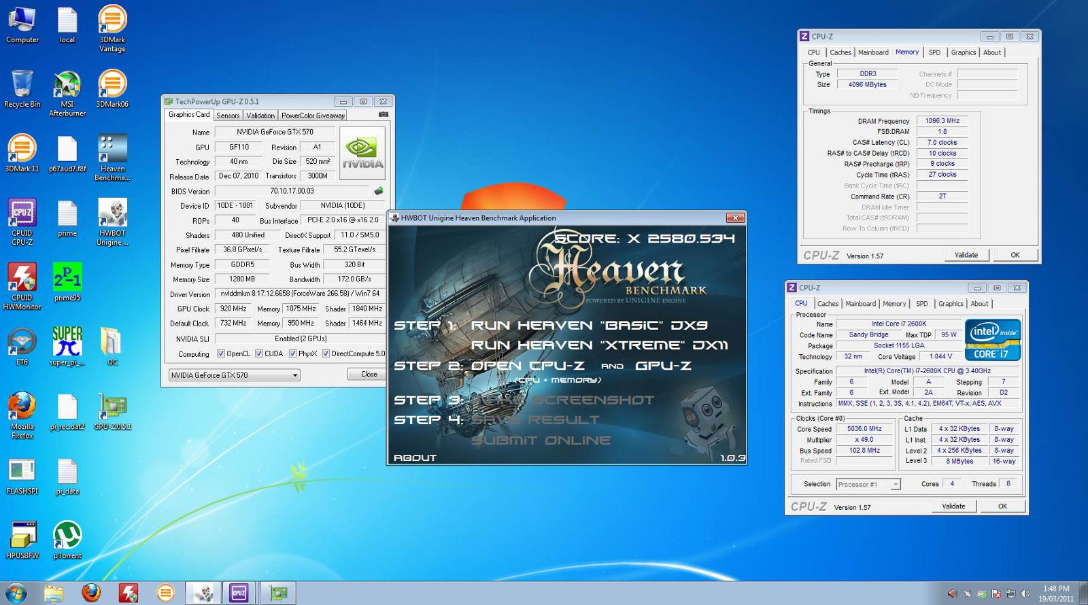The image size is (1088, 605).
Task: Click RUN HEAVEN "BASIC" DX9 option
Action: [589, 325]
